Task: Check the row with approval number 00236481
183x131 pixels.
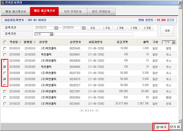Action: [5, 104]
